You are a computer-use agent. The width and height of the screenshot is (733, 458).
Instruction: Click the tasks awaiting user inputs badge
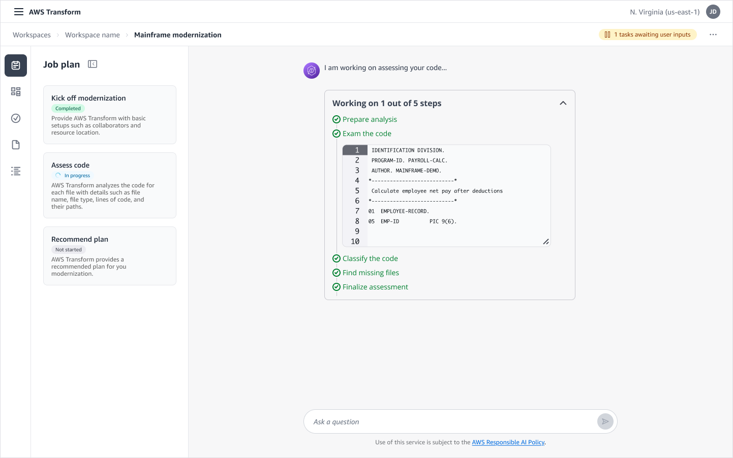tap(648, 35)
